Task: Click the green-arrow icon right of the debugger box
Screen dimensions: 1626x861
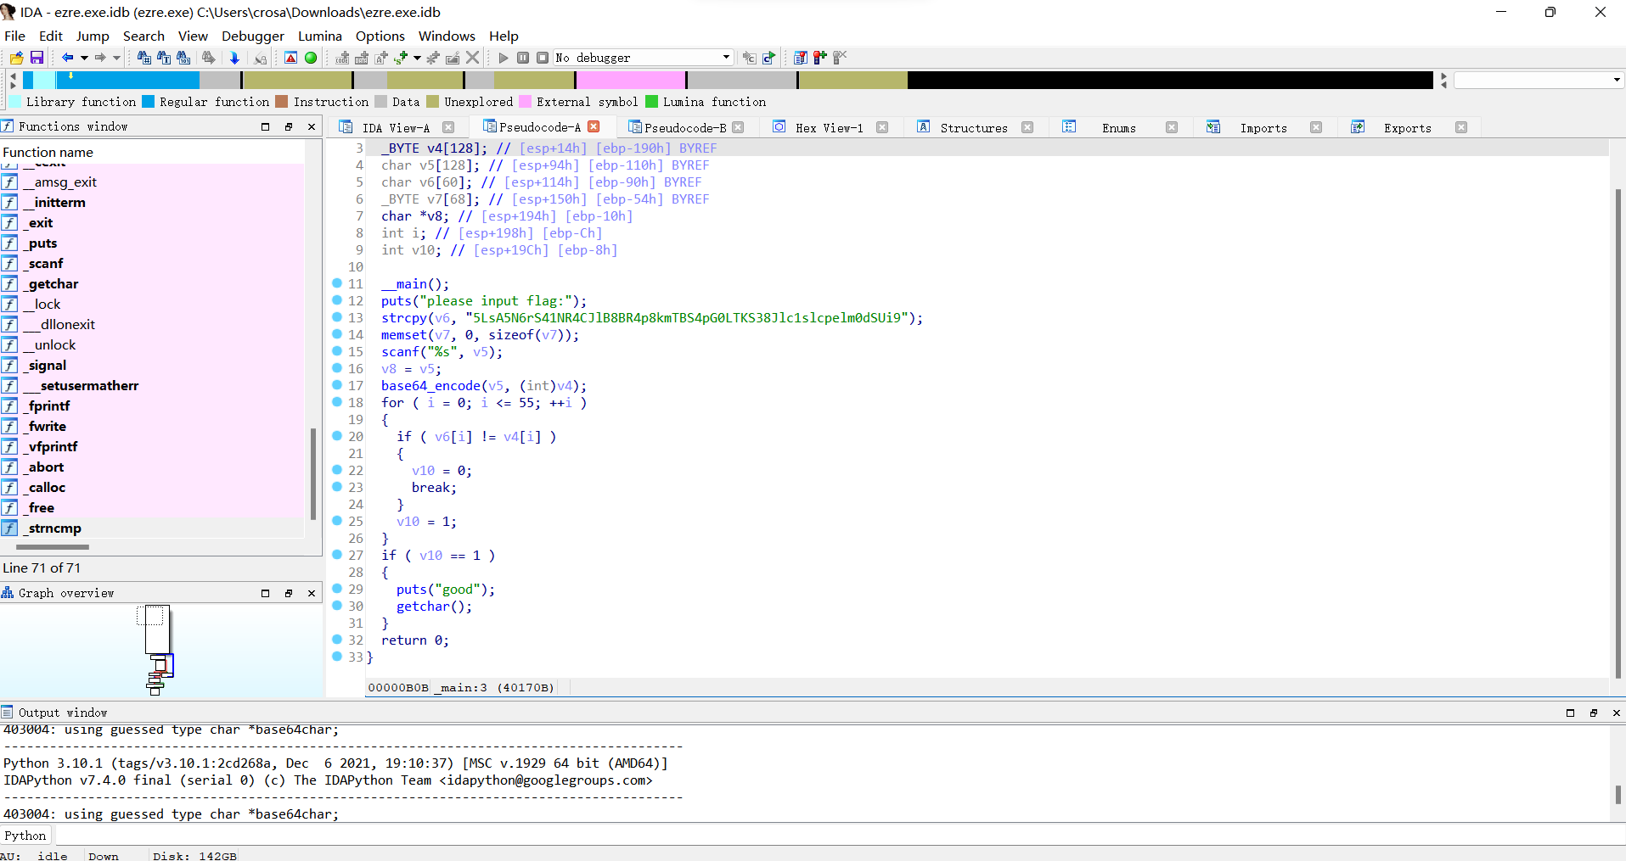Action: (x=768, y=58)
